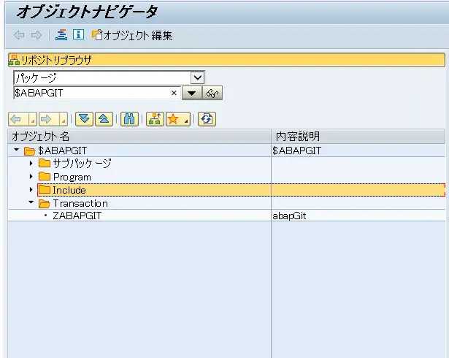Click the collapse all nodes icon
The width and height of the screenshot is (449, 358).
point(104,119)
